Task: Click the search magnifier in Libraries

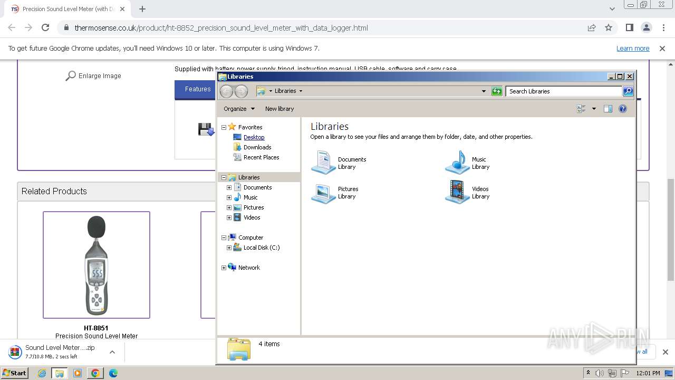Action: coord(628,91)
